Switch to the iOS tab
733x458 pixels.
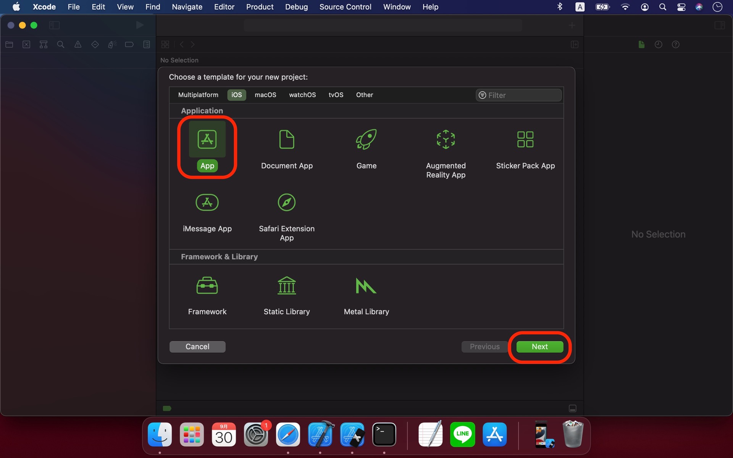tap(237, 95)
